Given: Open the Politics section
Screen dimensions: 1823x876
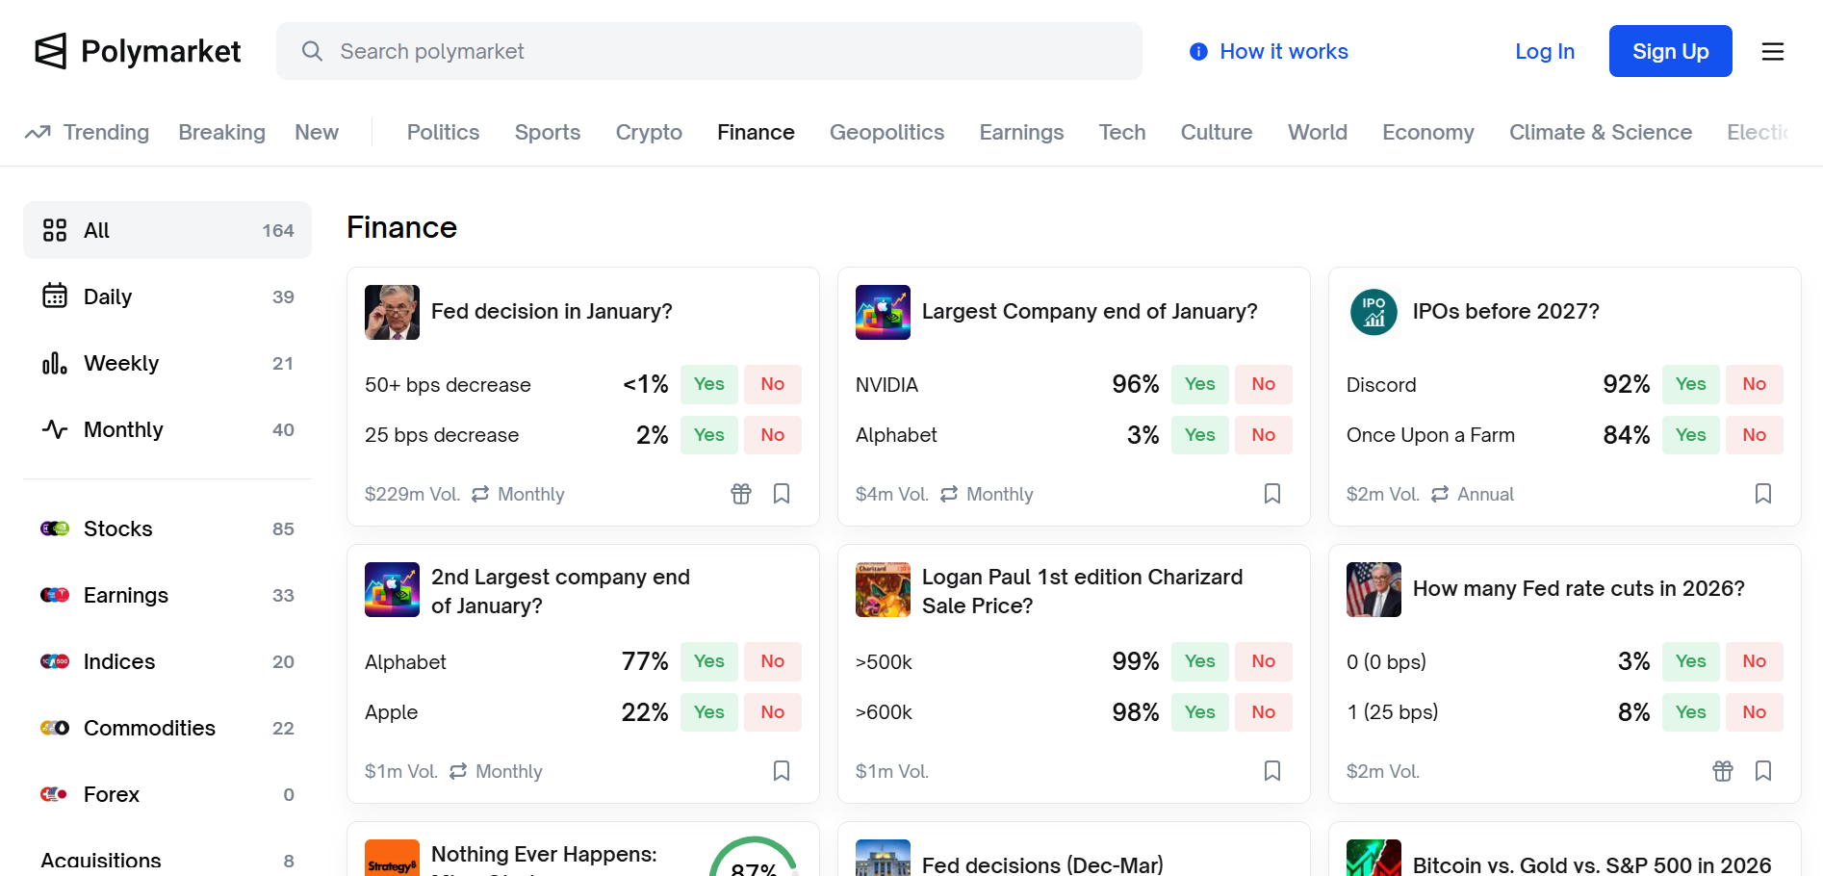Looking at the screenshot, I should point(443,132).
